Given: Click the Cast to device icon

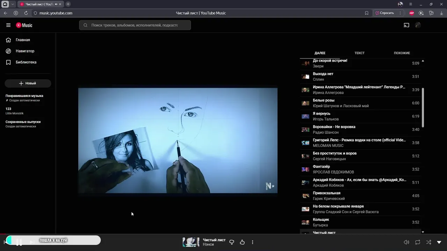Looking at the screenshot, I should pos(406,25).
